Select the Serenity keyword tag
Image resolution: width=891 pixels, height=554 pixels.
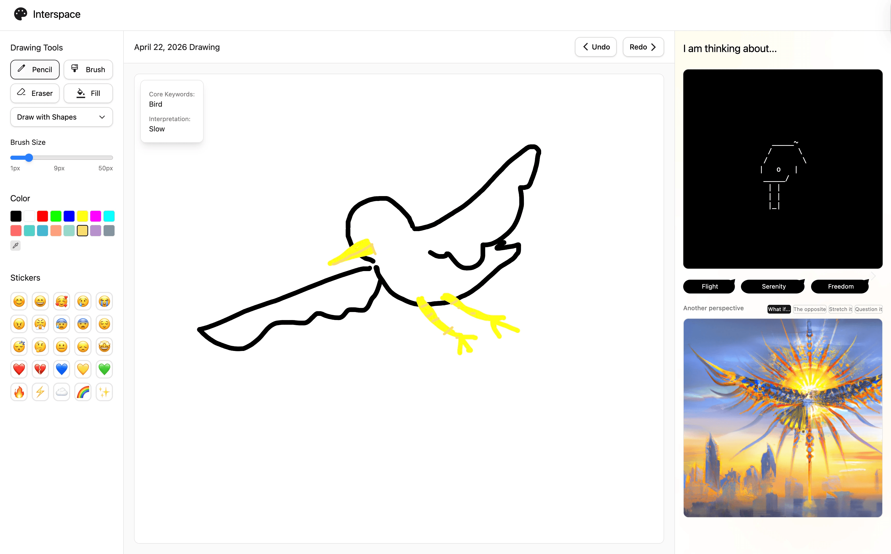pyautogui.click(x=773, y=287)
